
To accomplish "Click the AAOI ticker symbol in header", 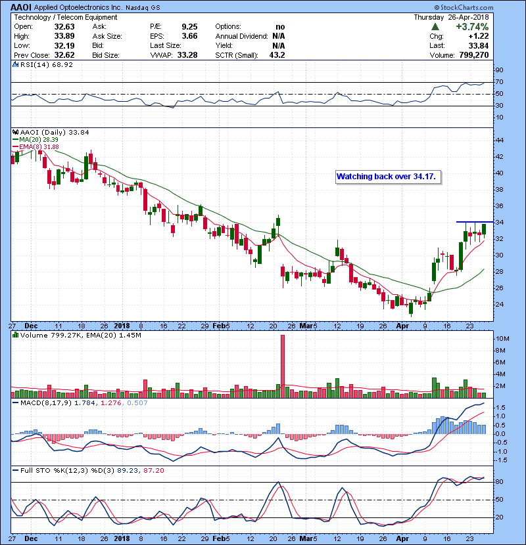I will [x=21, y=7].
